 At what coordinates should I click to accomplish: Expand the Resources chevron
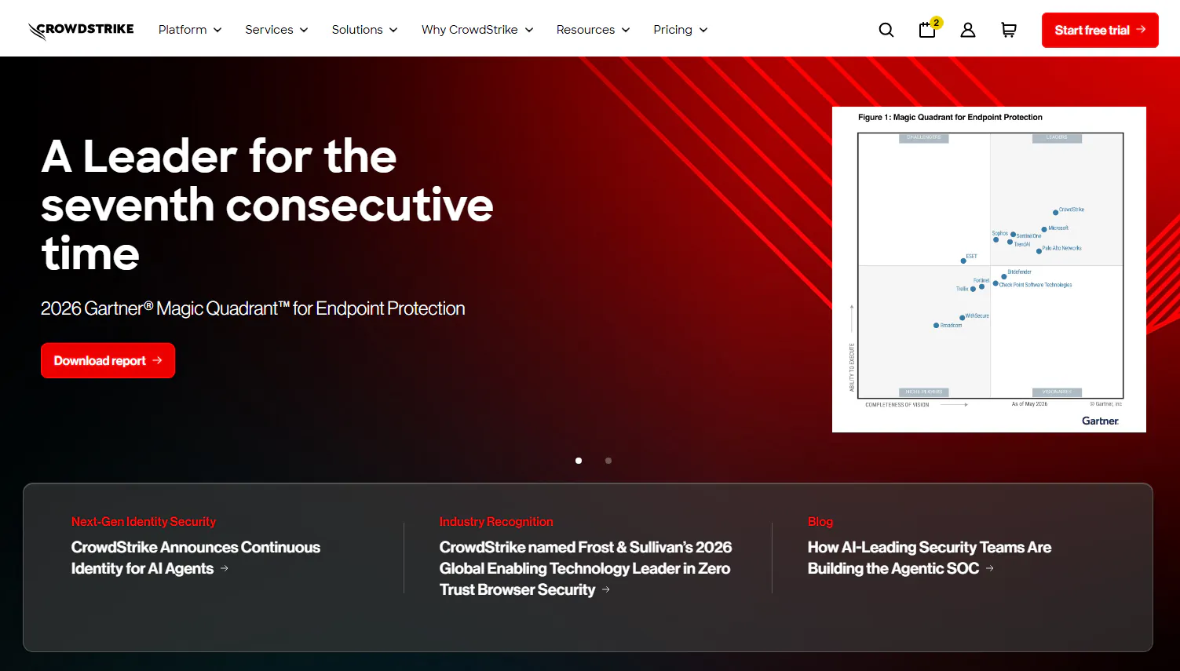tap(626, 30)
